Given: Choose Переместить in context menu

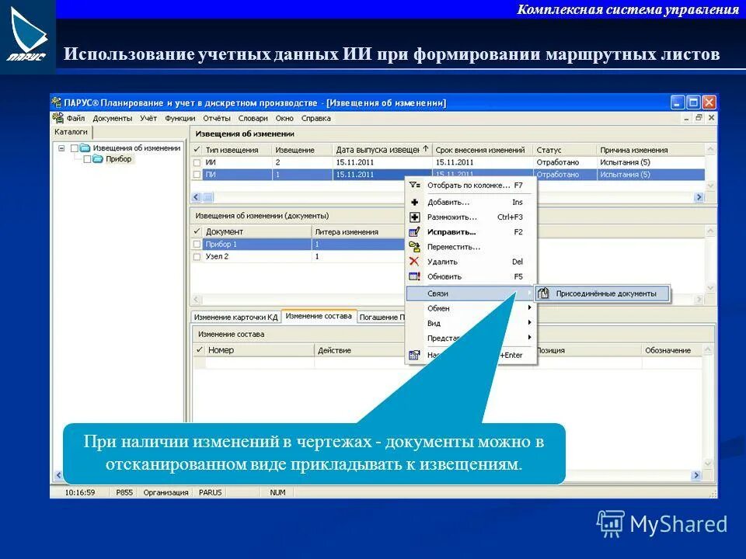Looking at the screenshot, I should tap(471, 247).
